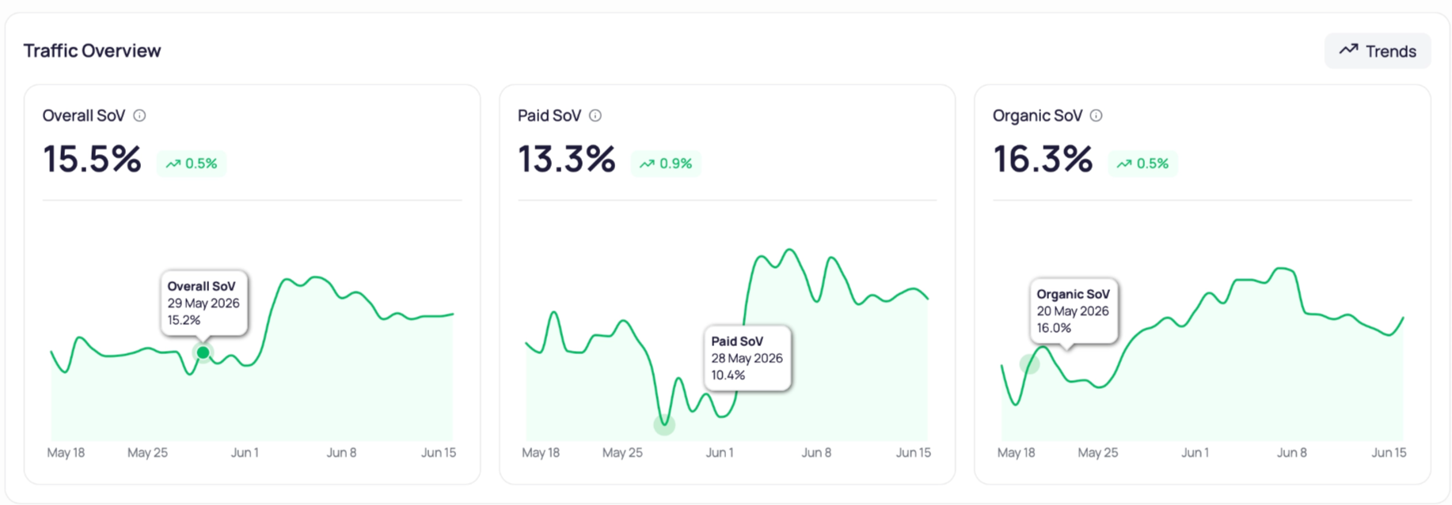
Task: Click the info icon next to Overall SoV
Action: [139, 115]
